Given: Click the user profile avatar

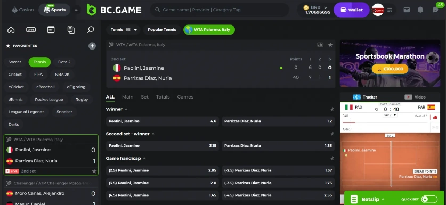Looking at the screenshot, I should pyautogui.click(x=378, y=10).
